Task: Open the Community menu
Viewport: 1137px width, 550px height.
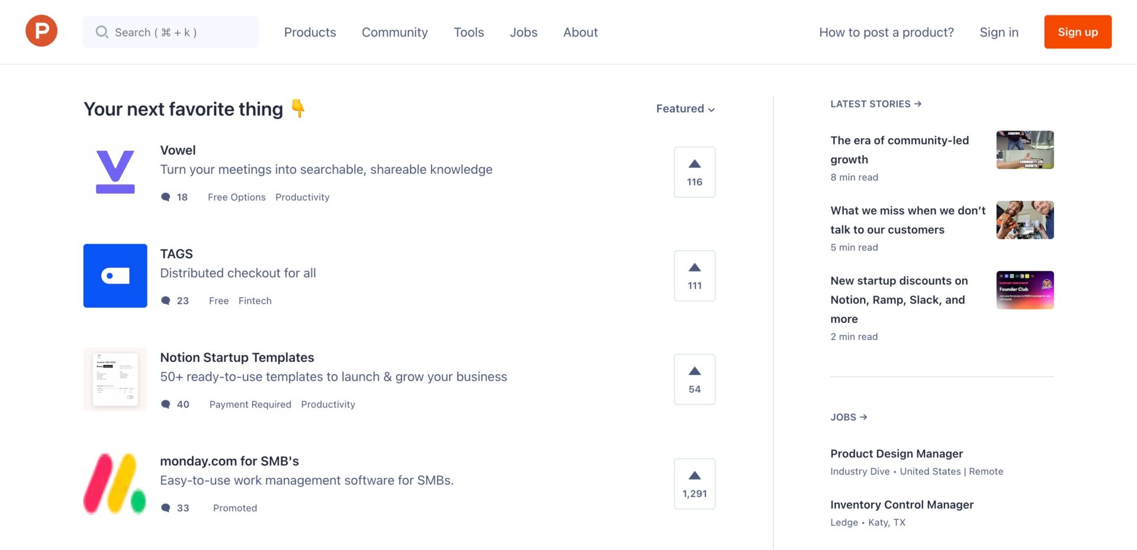Action: (x=394, y=32)
